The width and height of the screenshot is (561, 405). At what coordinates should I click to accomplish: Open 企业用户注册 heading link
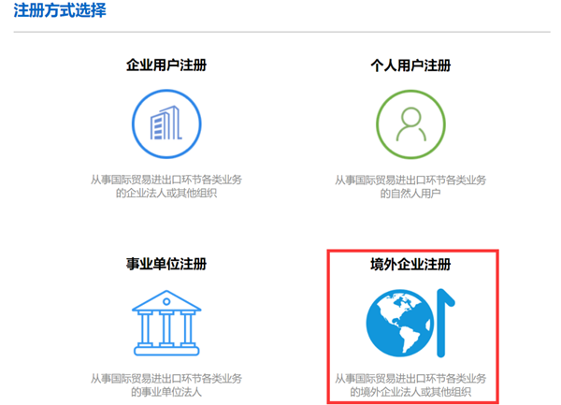pyautogui.click(x=166, y=65)
